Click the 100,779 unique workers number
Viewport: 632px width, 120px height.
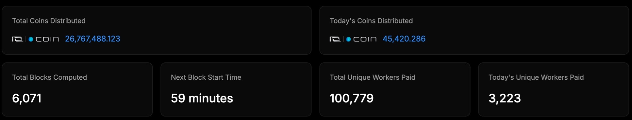[x=352, y=98]
